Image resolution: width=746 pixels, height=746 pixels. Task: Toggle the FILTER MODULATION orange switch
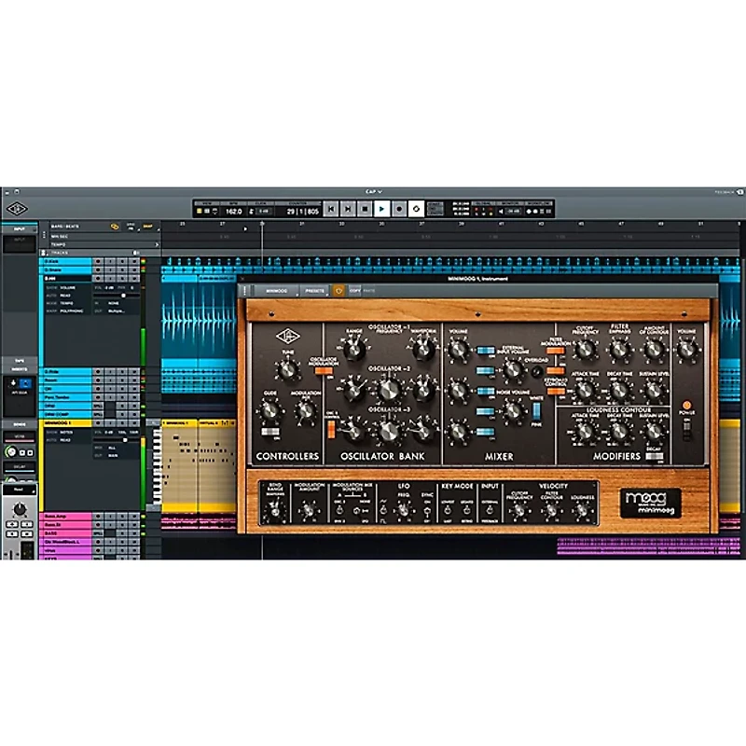coord(555,351)
